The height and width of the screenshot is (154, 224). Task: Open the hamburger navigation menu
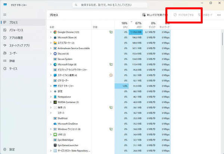coord(5,15)
